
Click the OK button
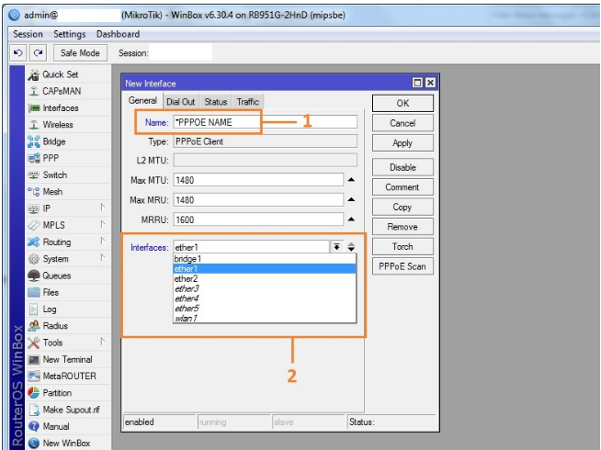point(403,103)
